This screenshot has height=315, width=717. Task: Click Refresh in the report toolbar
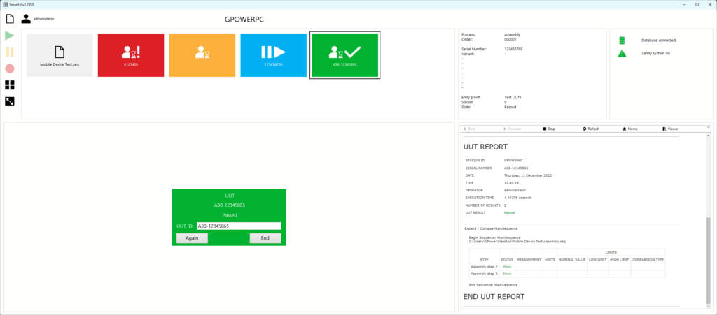coord(590,129)
